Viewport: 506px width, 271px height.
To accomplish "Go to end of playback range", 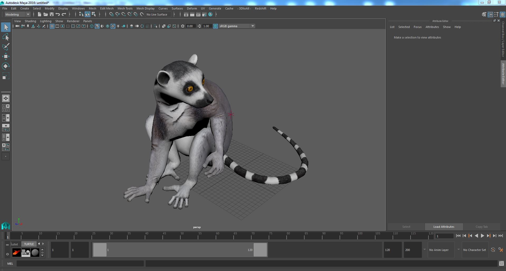I will 500,236.
